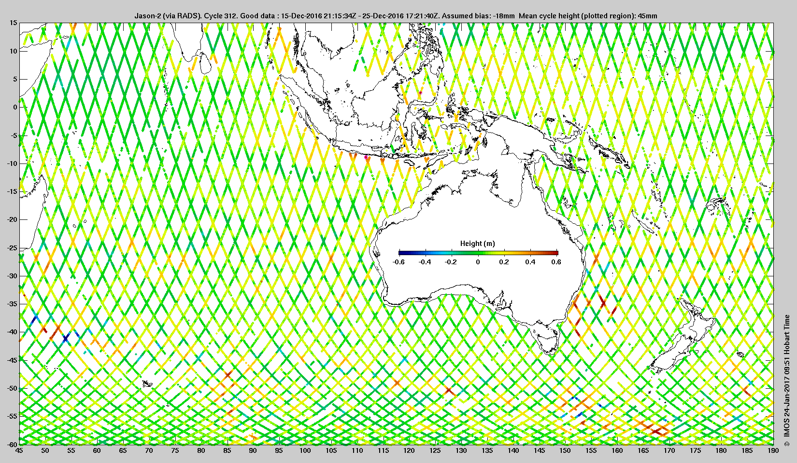Viewport: 797px width, 463px height.
Task: Click the 110 longitude label on x-axis
Action: [357, 451]
